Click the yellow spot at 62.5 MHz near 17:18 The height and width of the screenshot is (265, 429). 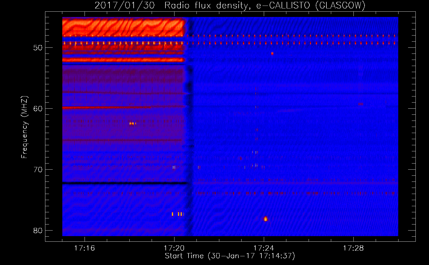click(x=133, y=123)
